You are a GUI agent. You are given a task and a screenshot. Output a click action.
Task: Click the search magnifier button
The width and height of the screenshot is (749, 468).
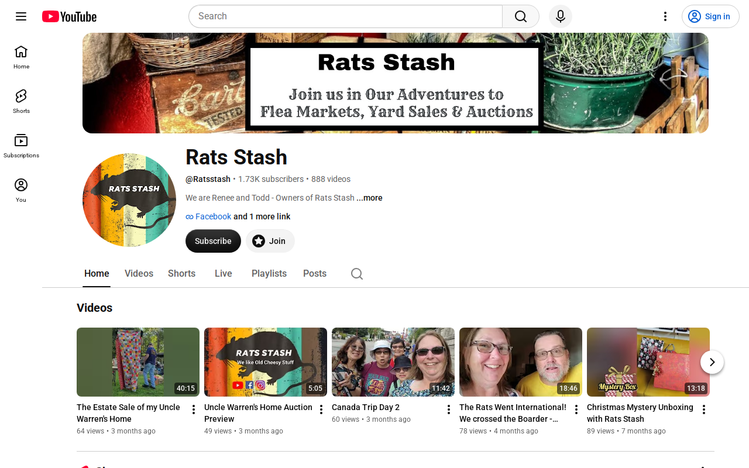[x=521, y=16]
